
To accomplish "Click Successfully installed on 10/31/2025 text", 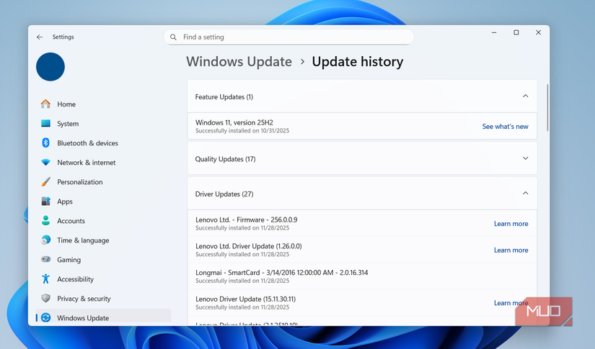I will pos(242,130).
